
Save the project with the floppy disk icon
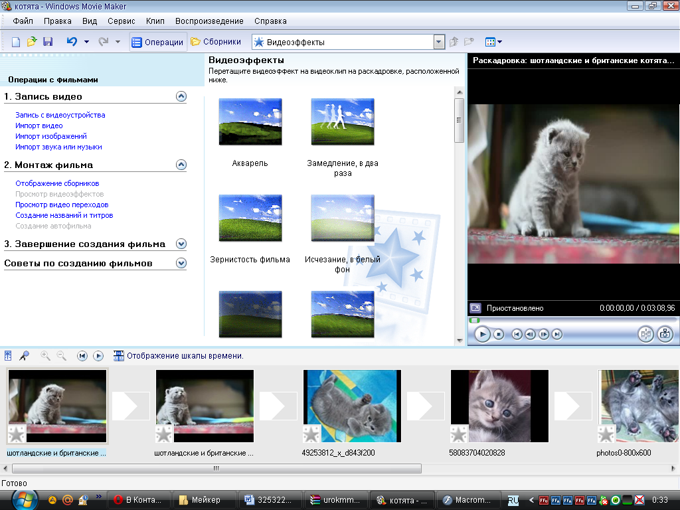click(x=48, y=42)
